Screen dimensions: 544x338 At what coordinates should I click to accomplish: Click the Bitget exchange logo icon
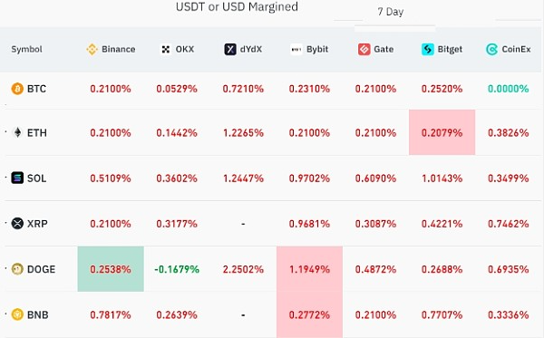[x=427, y=49]
